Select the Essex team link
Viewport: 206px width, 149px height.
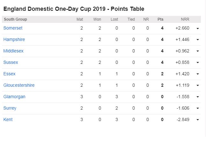[x=9, y=74]
